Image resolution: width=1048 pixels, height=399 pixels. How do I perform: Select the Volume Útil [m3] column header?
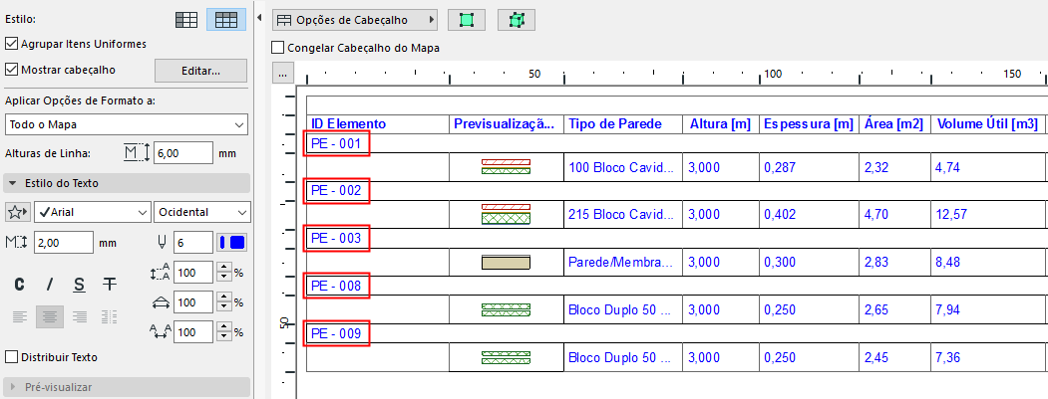(987, 124)
